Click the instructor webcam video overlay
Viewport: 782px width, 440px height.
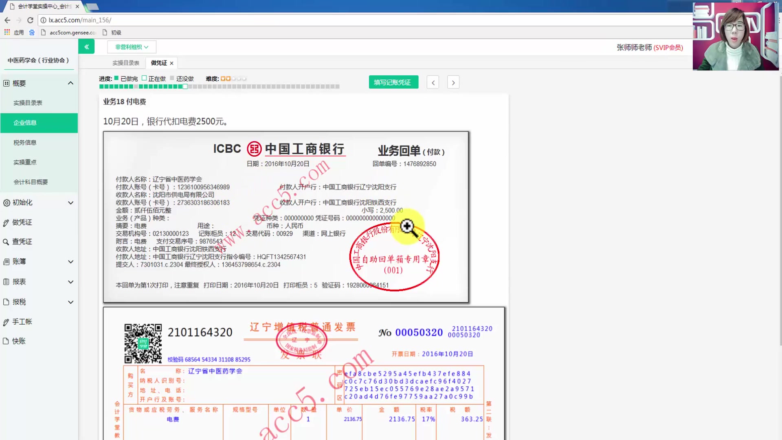coord(736,36)
